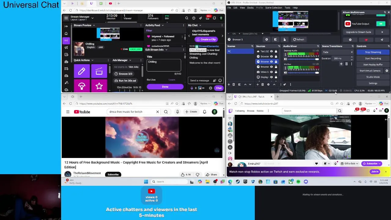391x220 pixels.
Task: Click Create a Clip button
Action: tap(206, 39)
